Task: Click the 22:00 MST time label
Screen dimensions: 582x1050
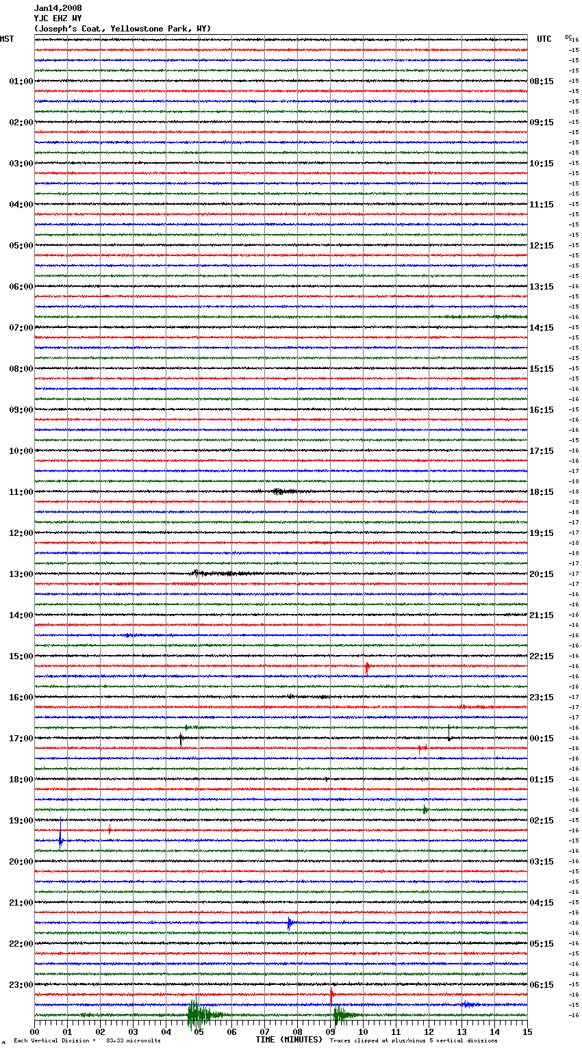Action: 21,944
